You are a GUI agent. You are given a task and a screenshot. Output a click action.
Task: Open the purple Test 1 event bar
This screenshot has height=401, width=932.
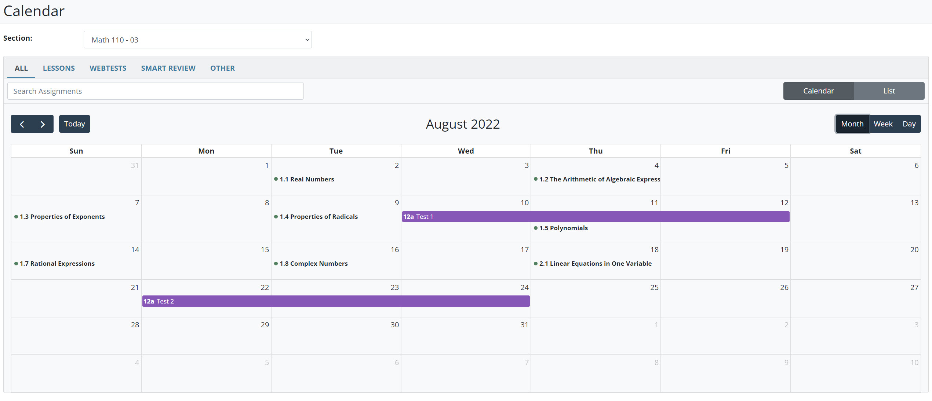tap(595, 217)
